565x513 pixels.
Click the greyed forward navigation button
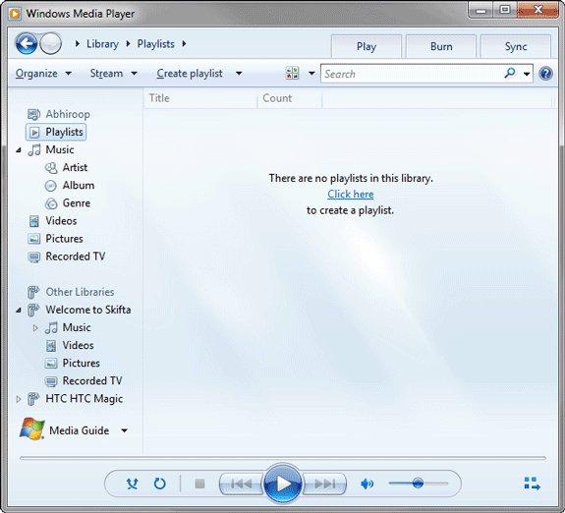50,43
